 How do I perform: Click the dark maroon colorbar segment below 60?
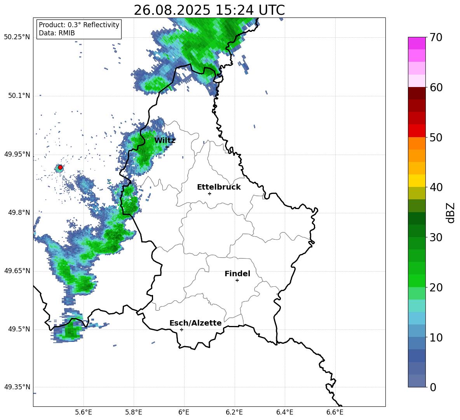click(x=416, y=93)
